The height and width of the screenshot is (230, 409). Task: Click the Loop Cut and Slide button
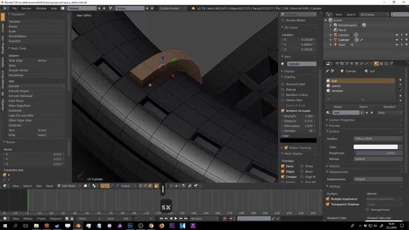click(36, 116)
